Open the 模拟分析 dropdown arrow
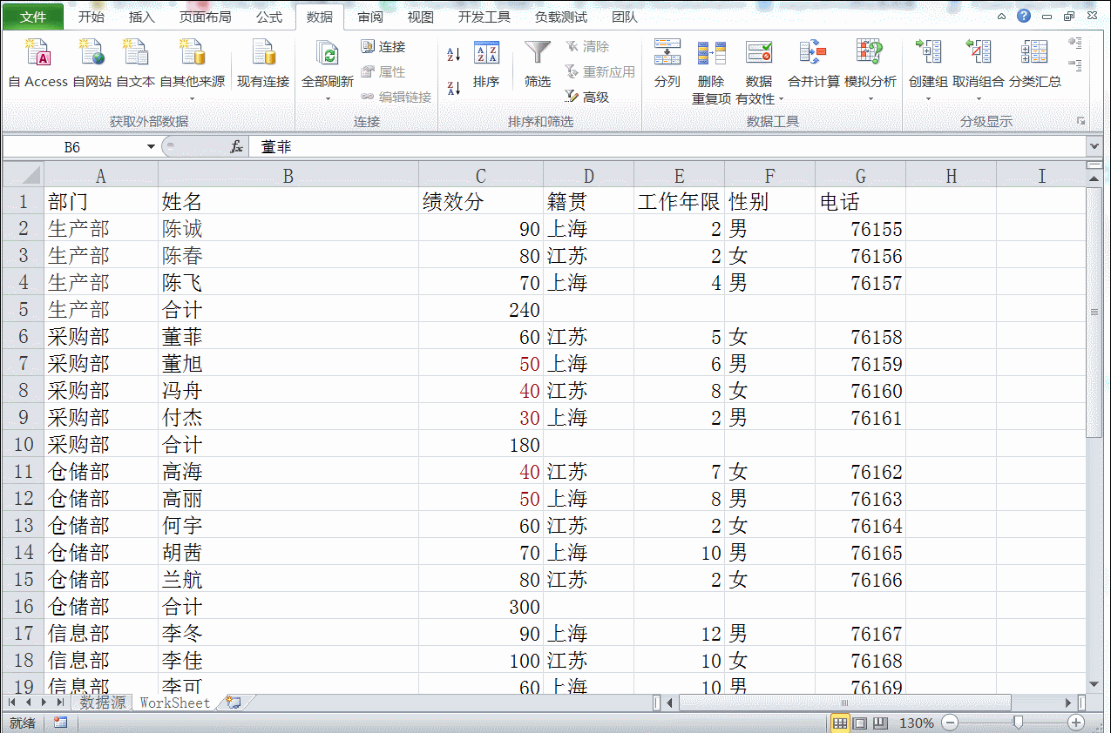 870,98
